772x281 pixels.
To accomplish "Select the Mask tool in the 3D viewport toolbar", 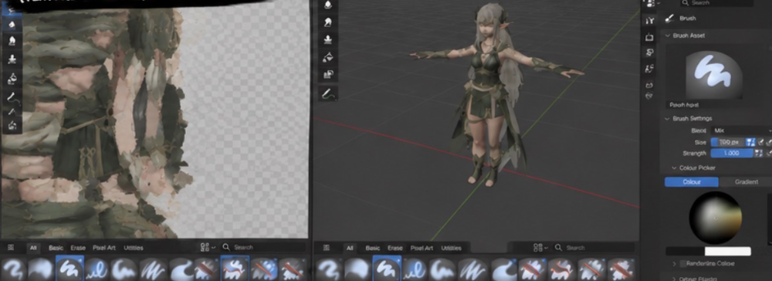I will click(328, 75).
